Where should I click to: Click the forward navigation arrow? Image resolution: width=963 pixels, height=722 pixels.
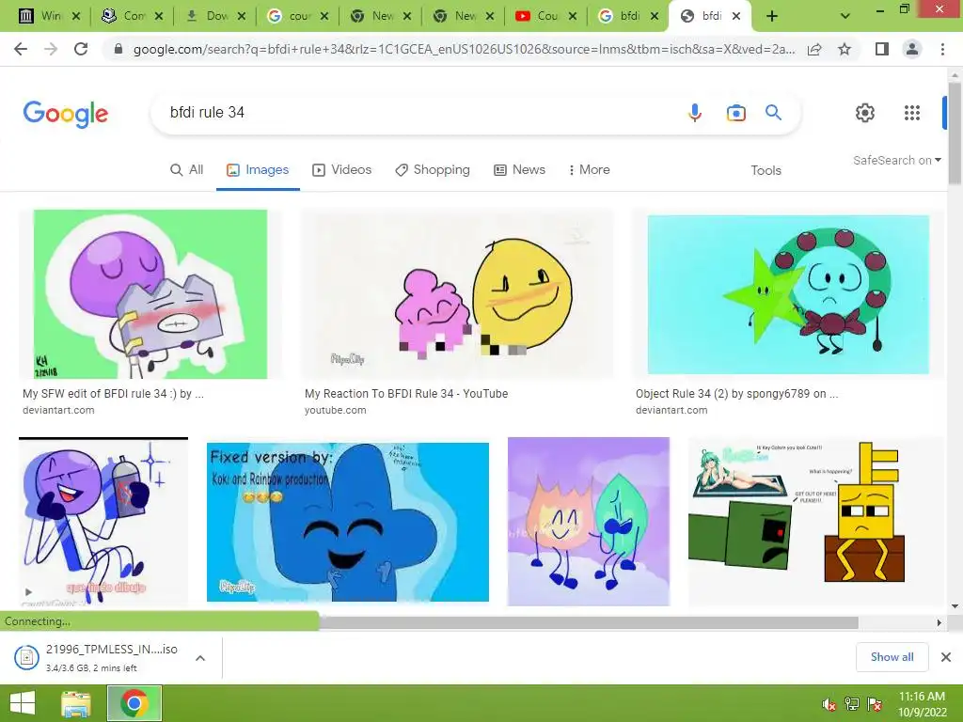(51, 49)
